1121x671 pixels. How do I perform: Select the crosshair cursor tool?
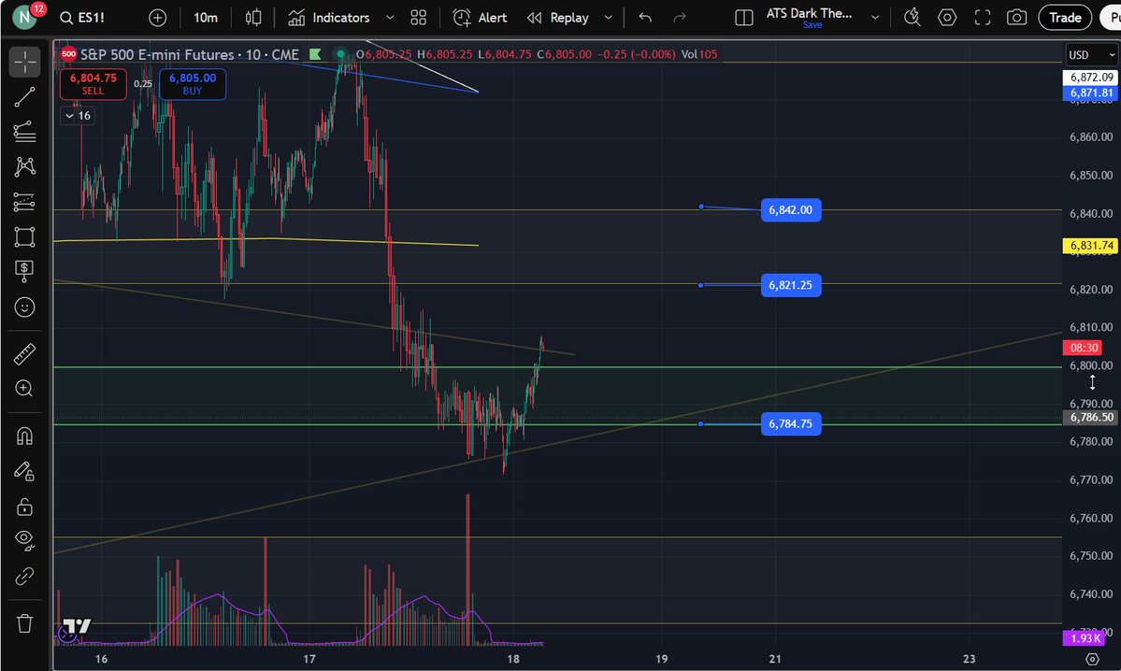[24, 62]
